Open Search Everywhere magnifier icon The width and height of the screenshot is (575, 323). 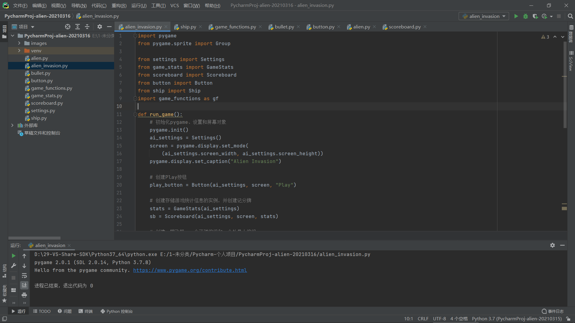570,16
